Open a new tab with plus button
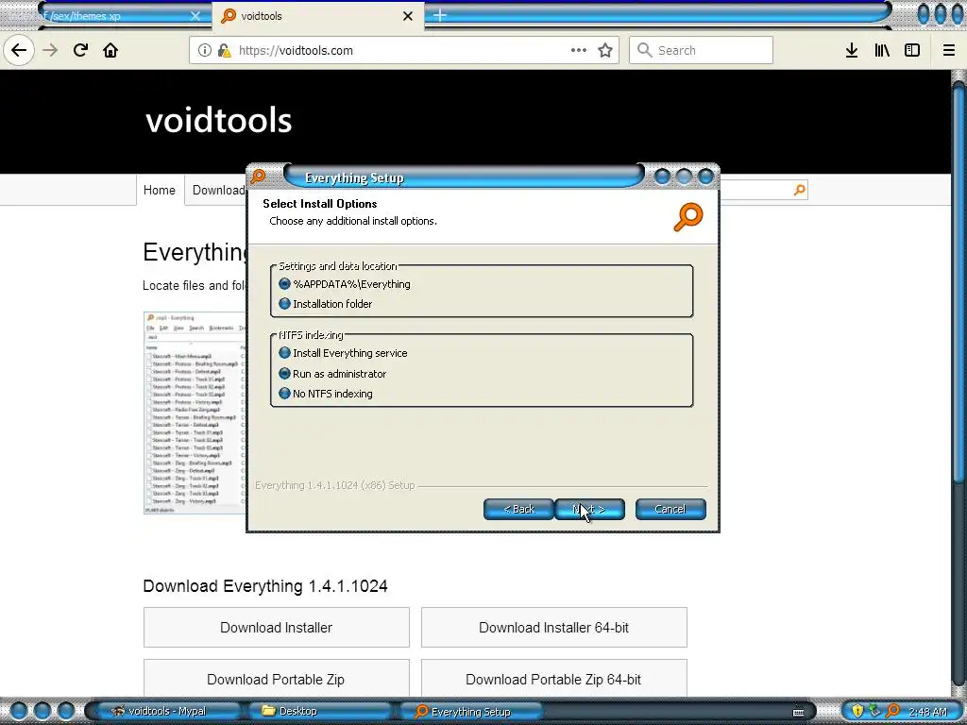 (440, 15)
